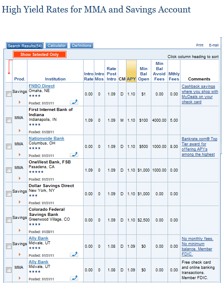Open the Bankrate.com Top Tier award link
The width and height of the screenshot is (222, 283).
coord(199,147)
